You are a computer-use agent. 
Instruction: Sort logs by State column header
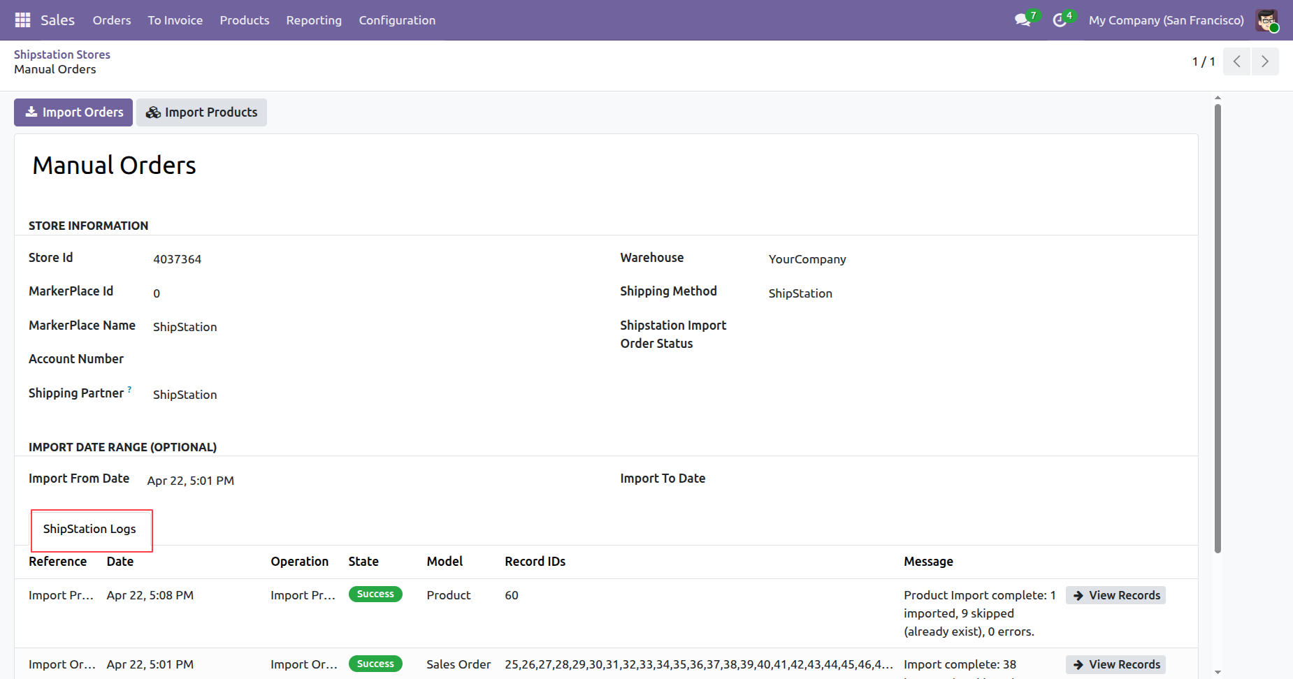click(363, 562)
